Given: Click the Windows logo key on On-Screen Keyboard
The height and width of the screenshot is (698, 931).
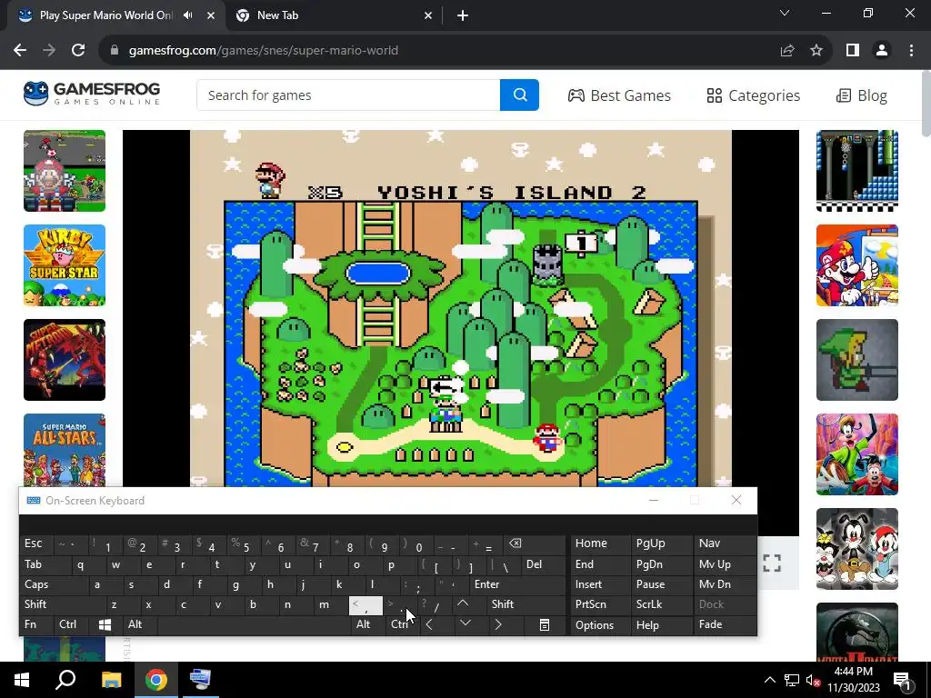Looking at the screenshot, I should point(105,624).
